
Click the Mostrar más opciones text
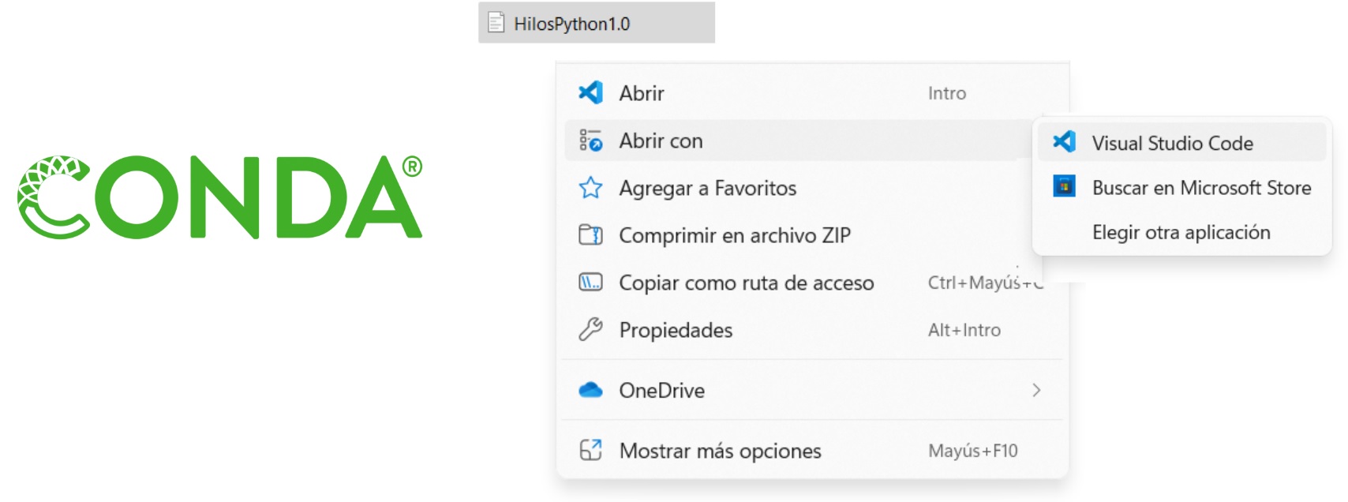click(720, 451)
